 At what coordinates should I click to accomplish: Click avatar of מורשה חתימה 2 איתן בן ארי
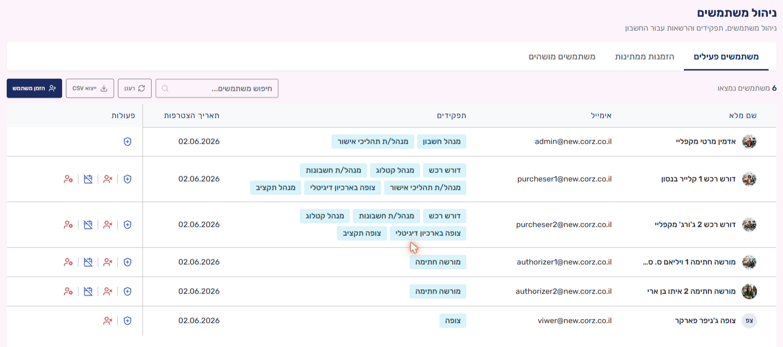[749, 292]
